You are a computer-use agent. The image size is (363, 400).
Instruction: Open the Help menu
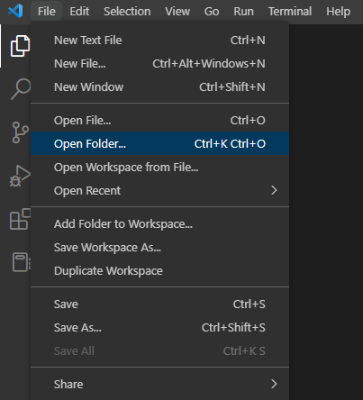pos(338,12)
